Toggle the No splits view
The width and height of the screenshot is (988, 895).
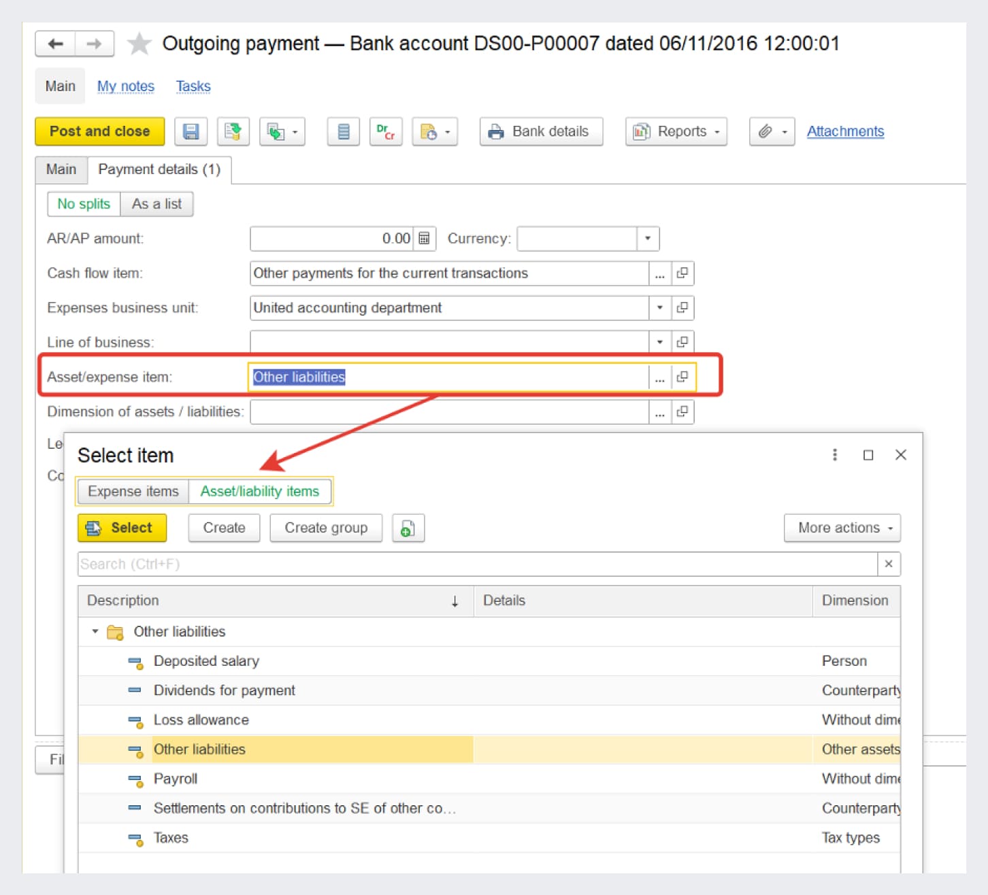click(x=84, y=204)
